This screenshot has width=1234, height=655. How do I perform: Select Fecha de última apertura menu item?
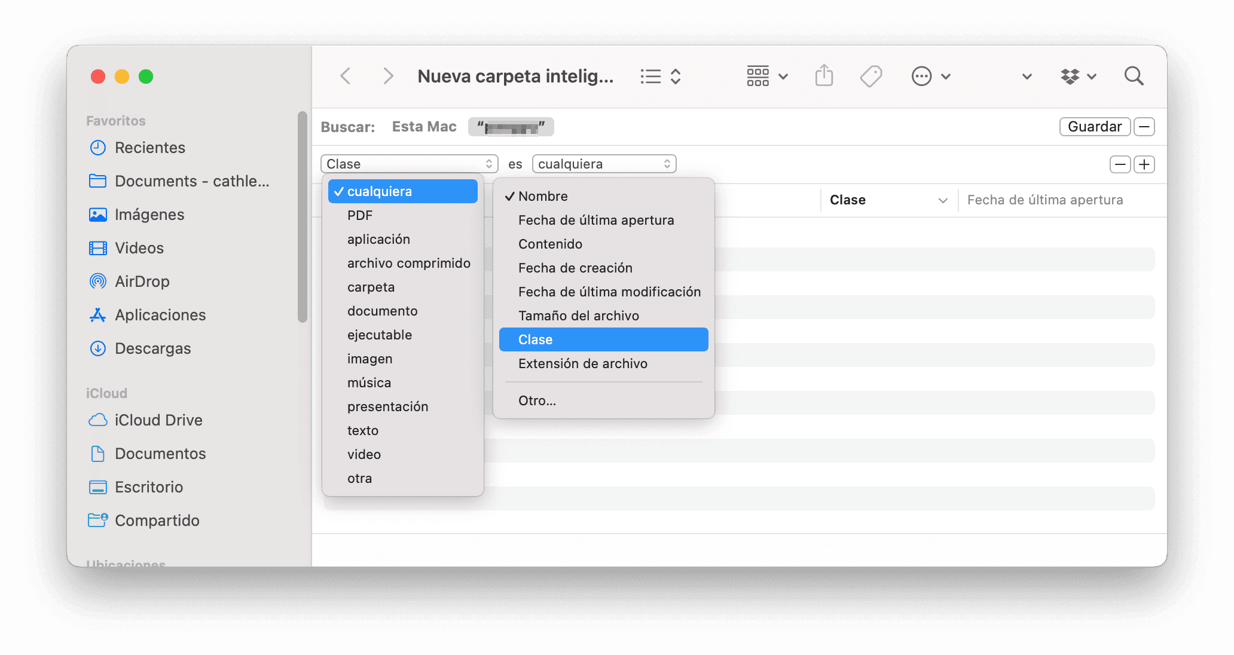604,220
